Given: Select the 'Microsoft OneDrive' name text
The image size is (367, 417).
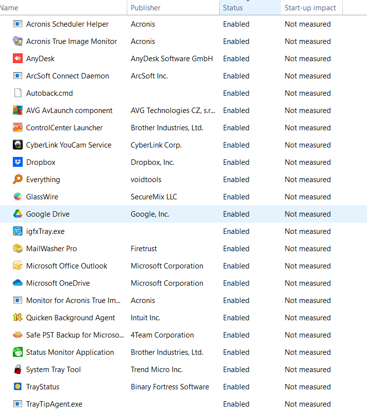Looking at the screenshot, I should (58, 283).
